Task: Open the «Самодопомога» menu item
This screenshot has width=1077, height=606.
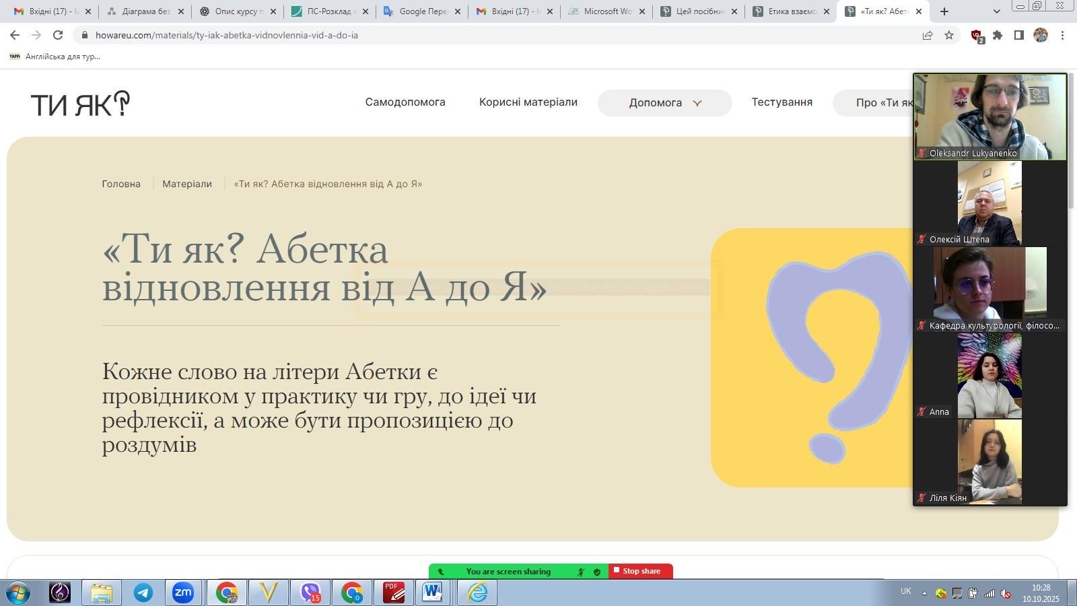Action: click(405, 102)
